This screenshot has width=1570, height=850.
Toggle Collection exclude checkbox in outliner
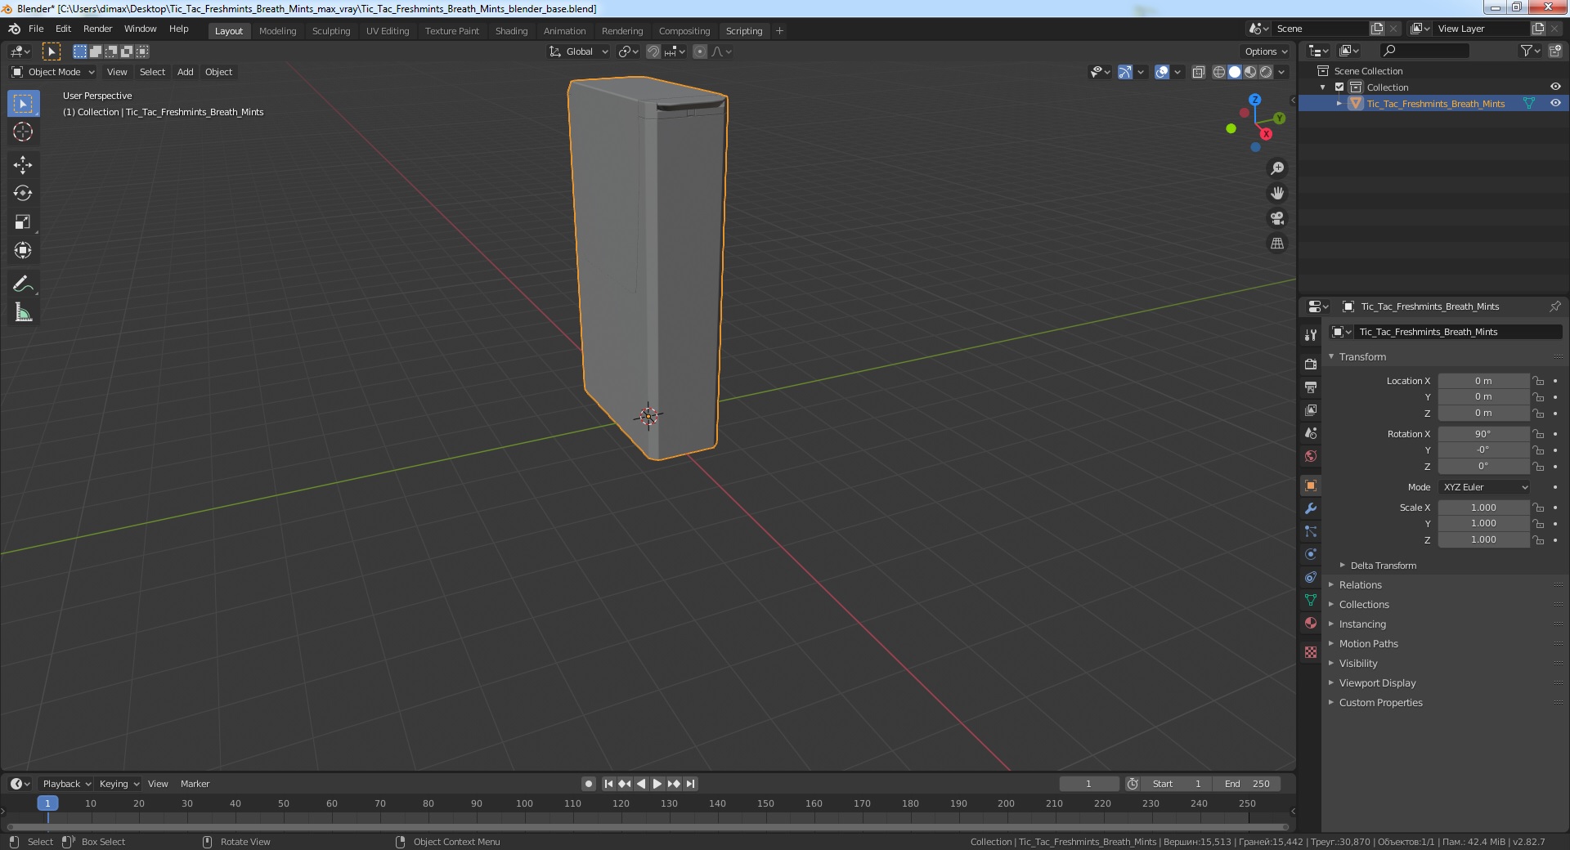coord(1339,87)
